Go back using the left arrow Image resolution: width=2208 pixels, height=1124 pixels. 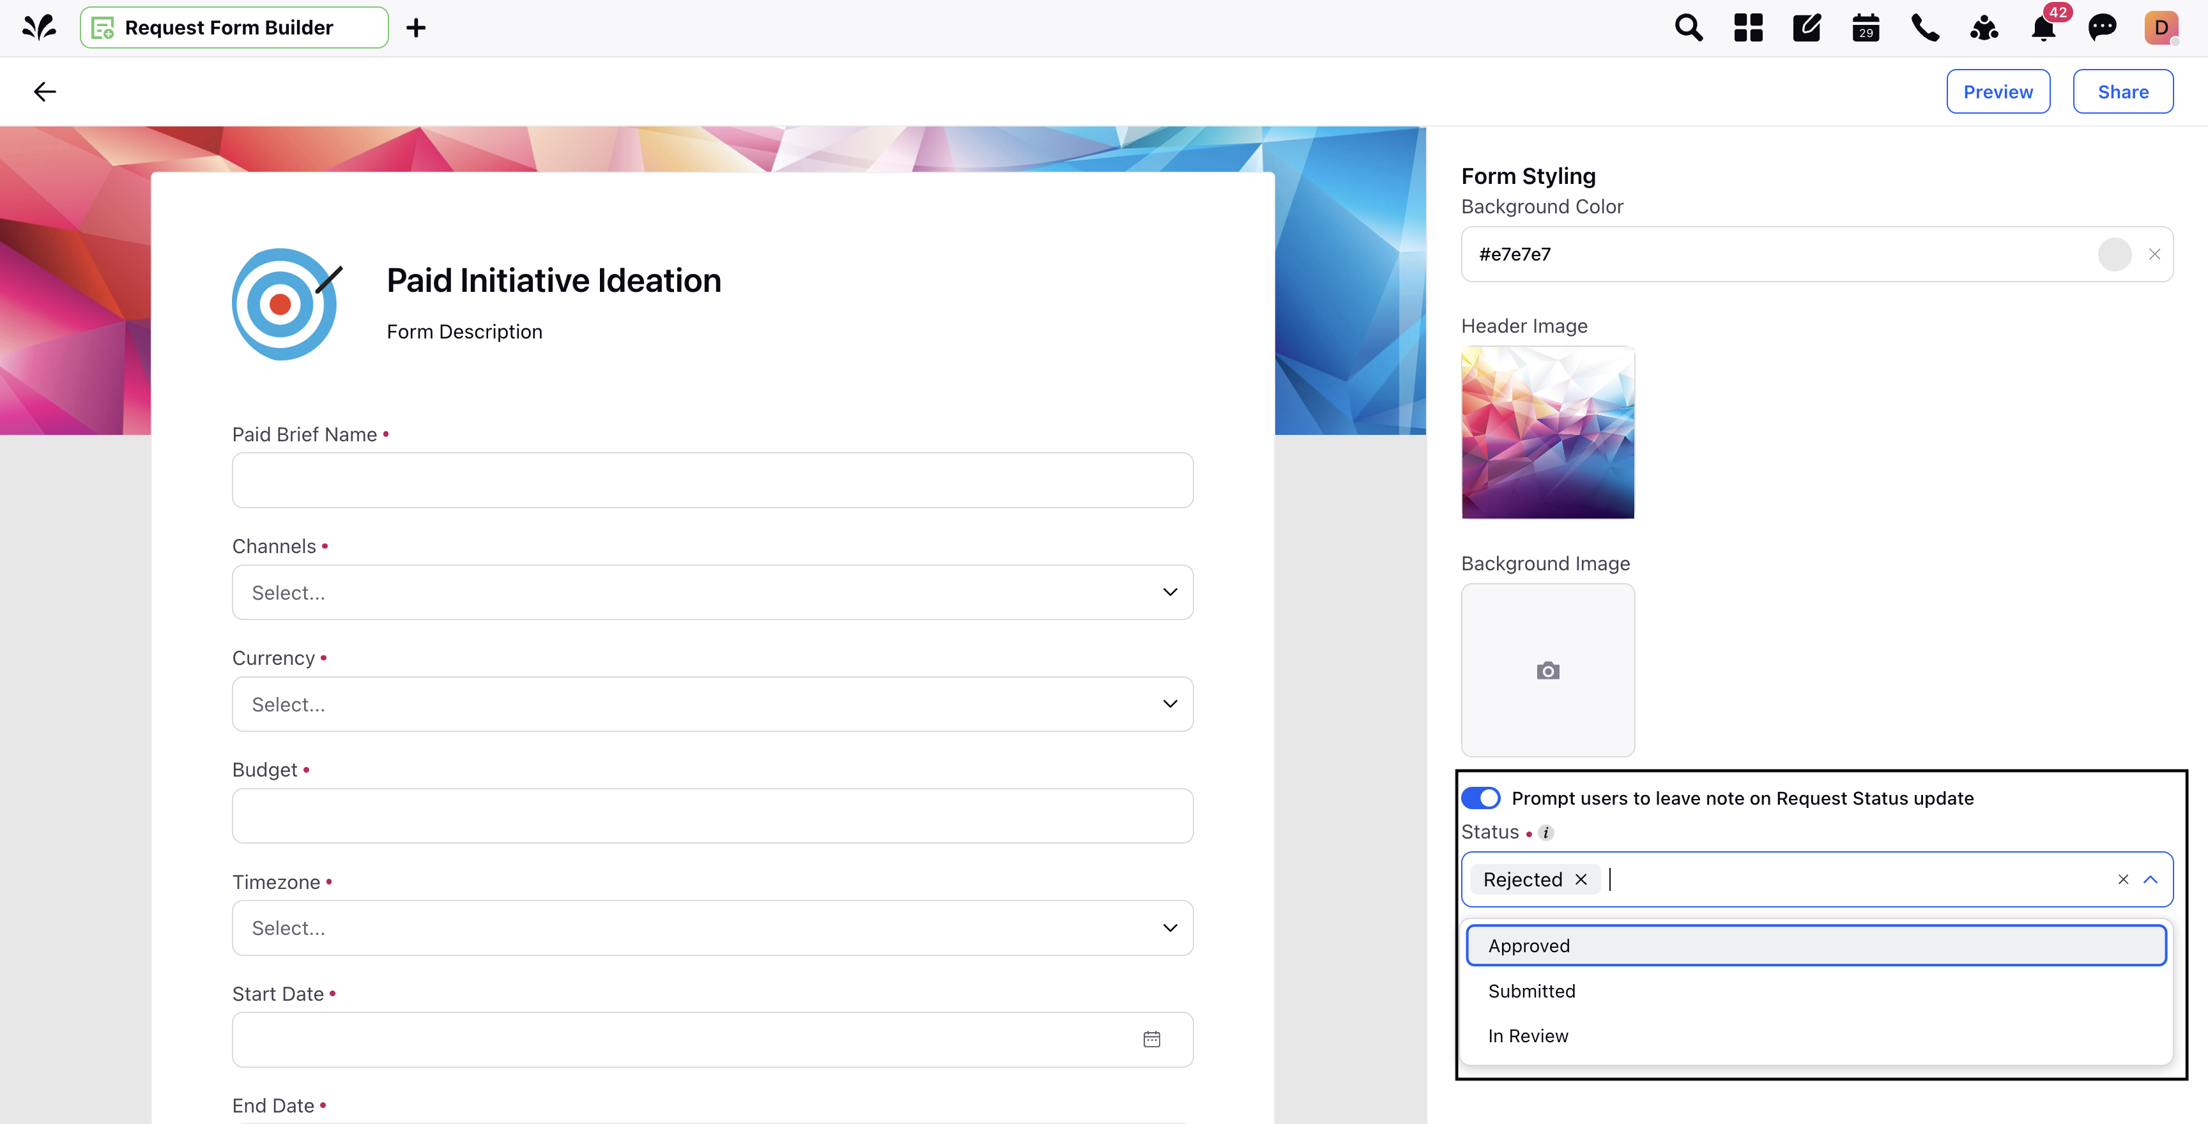(x=45, y=92)
